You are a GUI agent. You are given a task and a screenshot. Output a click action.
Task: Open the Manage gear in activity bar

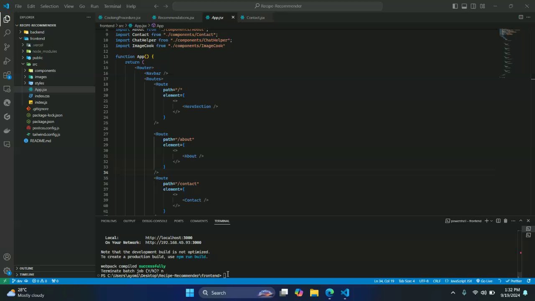[7, 271]
